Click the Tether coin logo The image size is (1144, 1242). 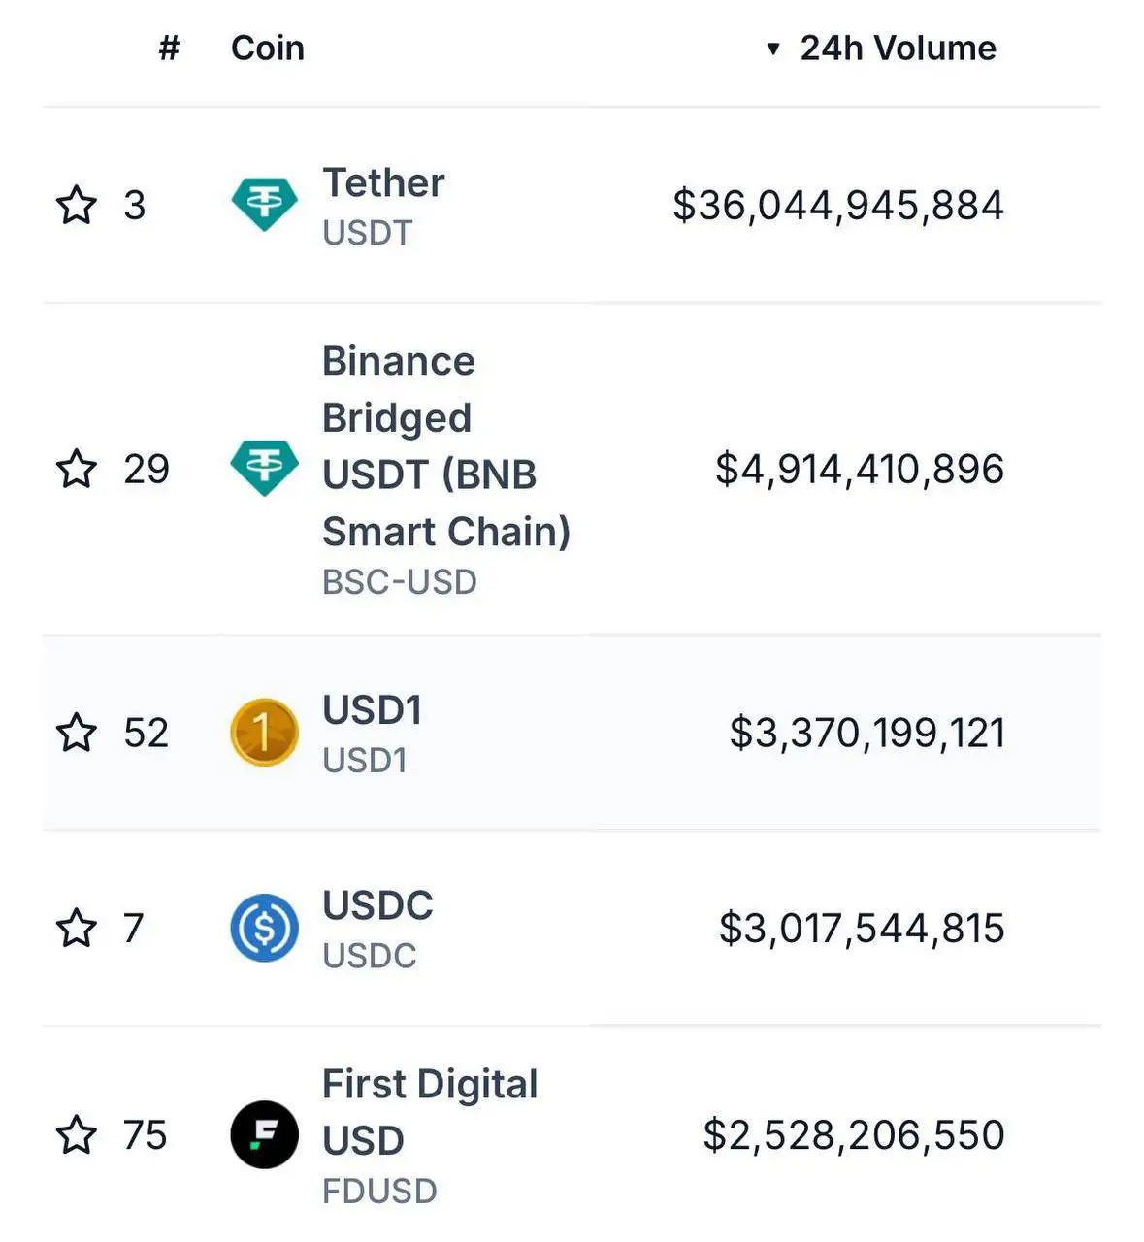[264, 203]
